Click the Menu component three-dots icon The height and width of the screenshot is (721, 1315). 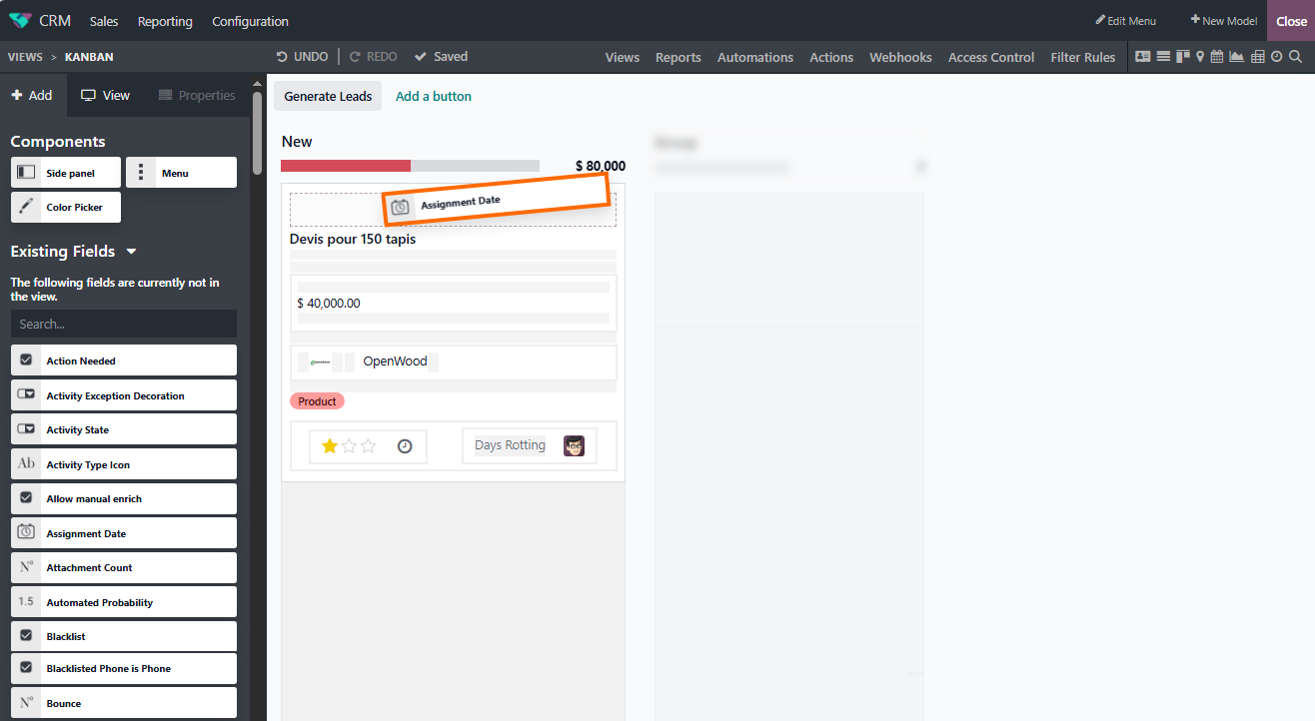(141, 173)
